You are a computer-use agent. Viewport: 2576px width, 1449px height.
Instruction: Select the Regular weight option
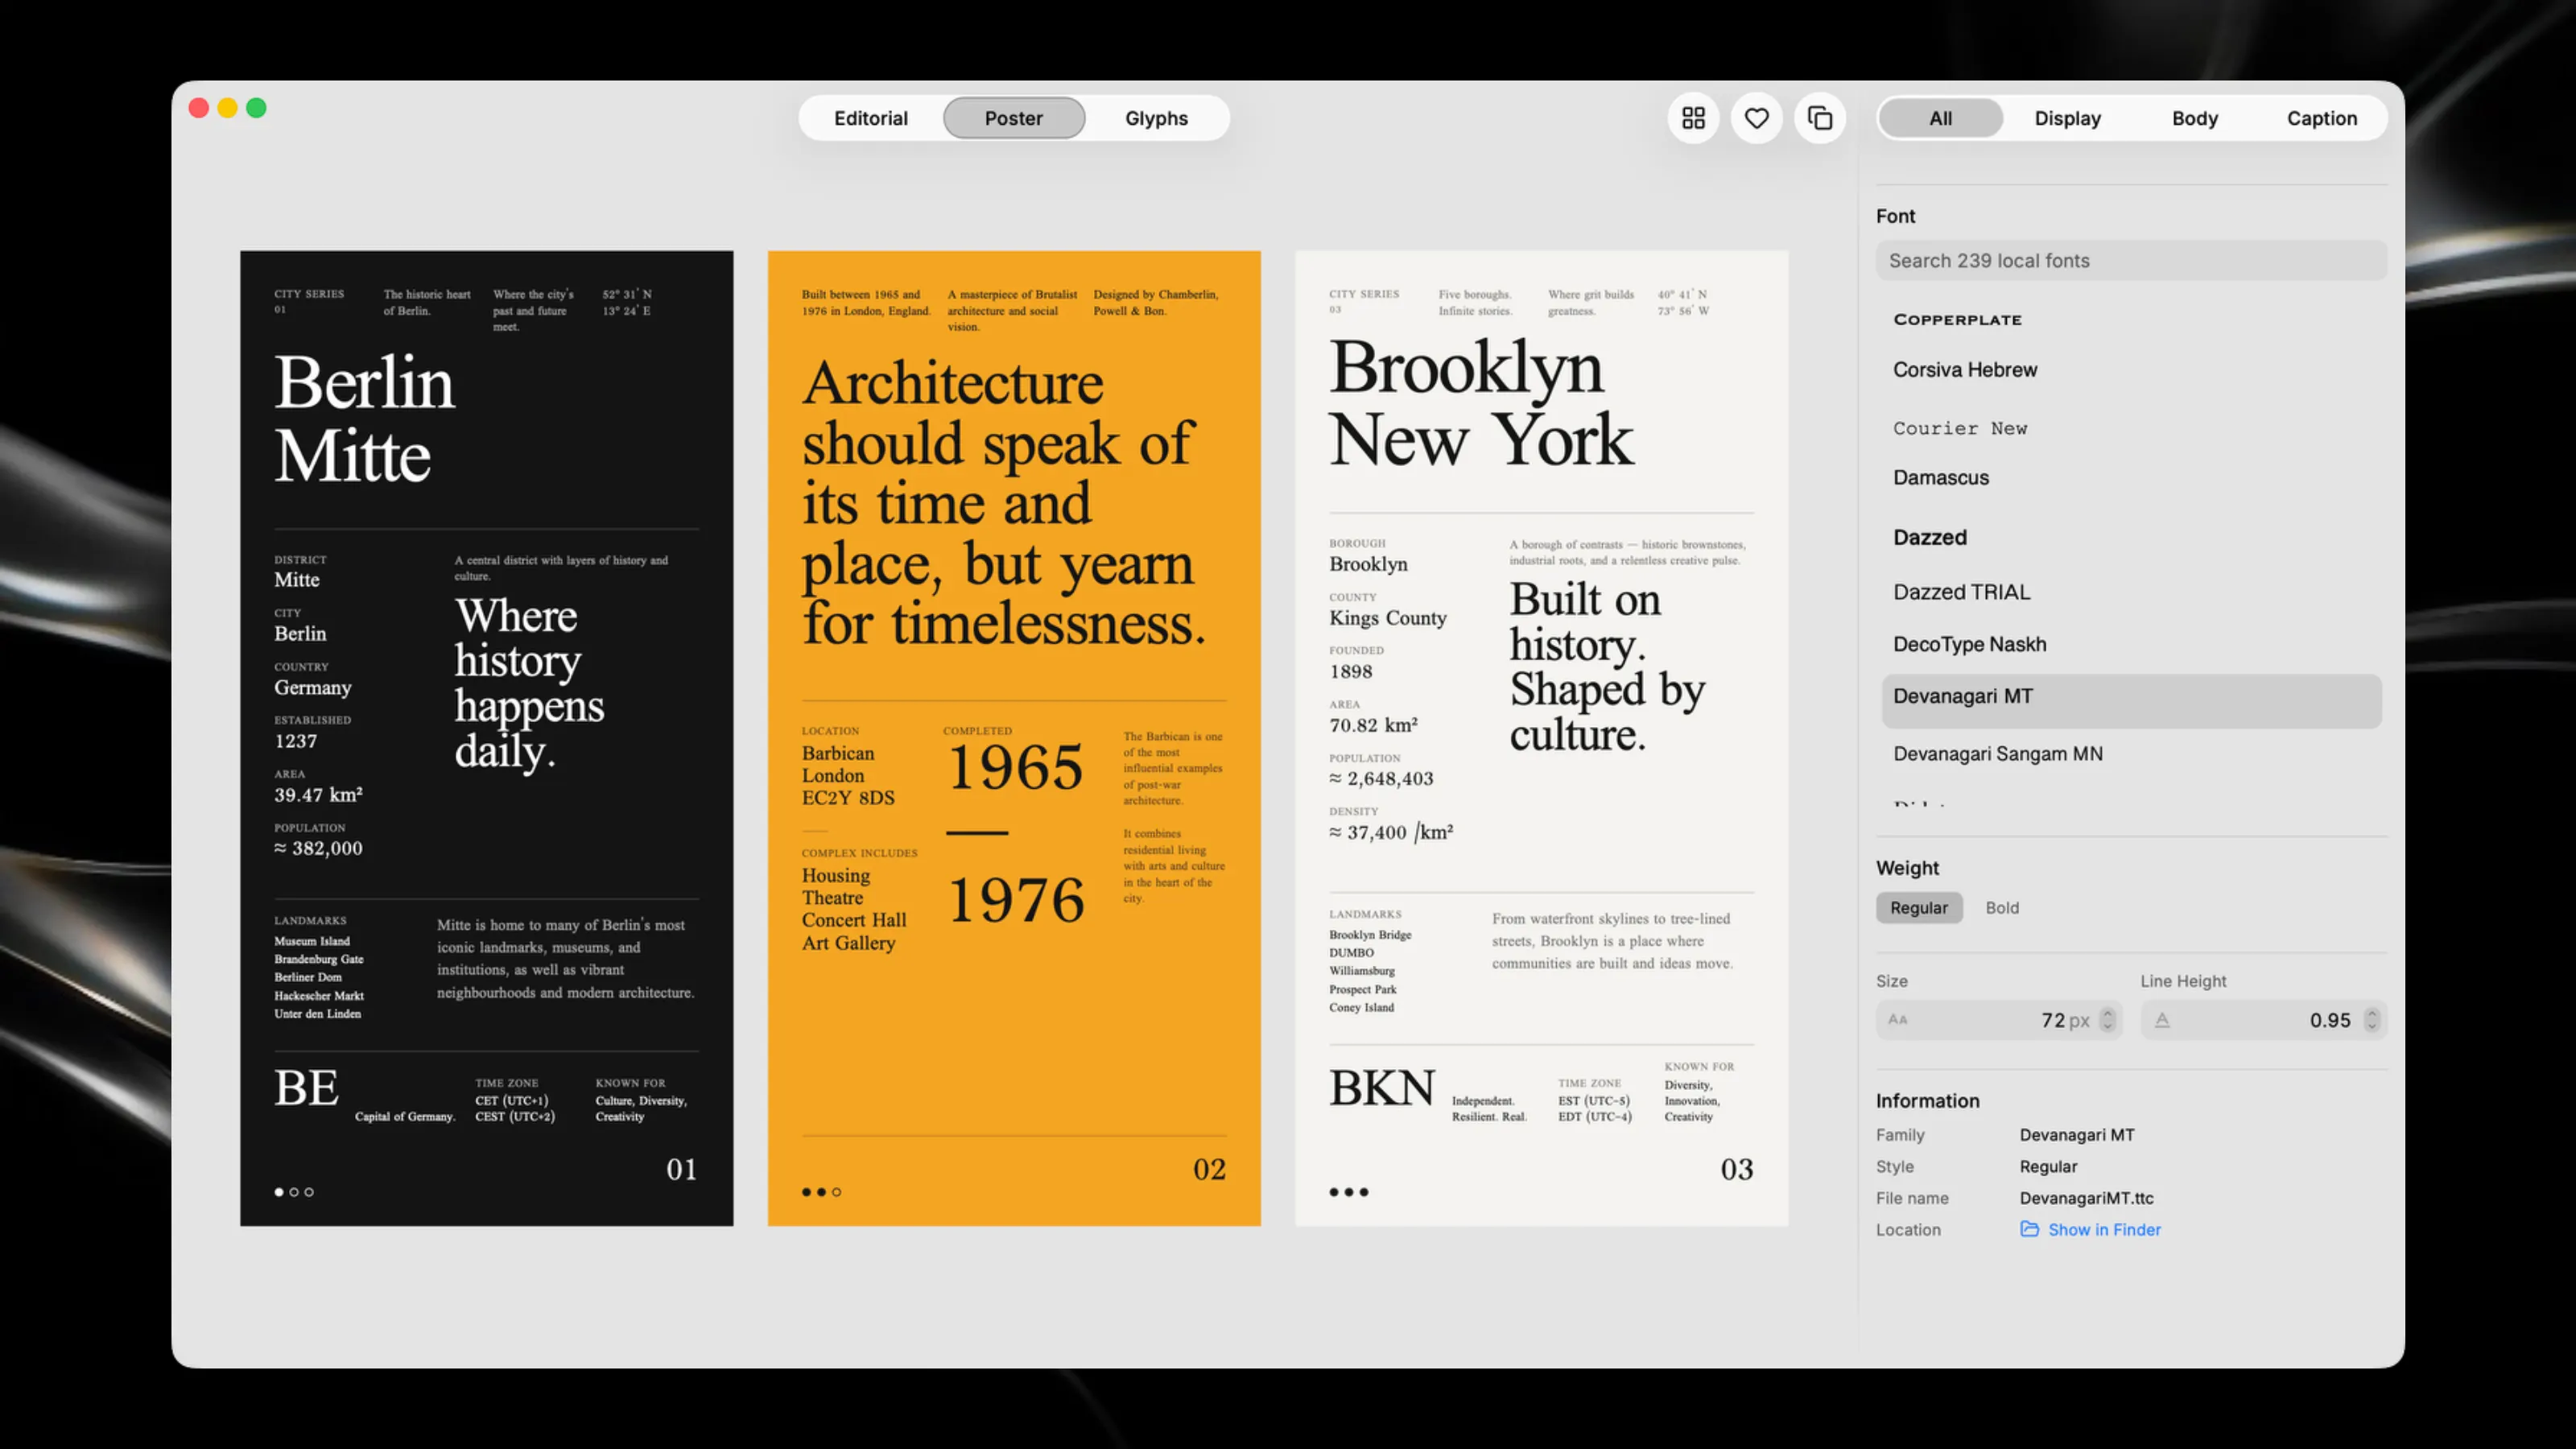pyautogui.click(x=1918, y=908)
